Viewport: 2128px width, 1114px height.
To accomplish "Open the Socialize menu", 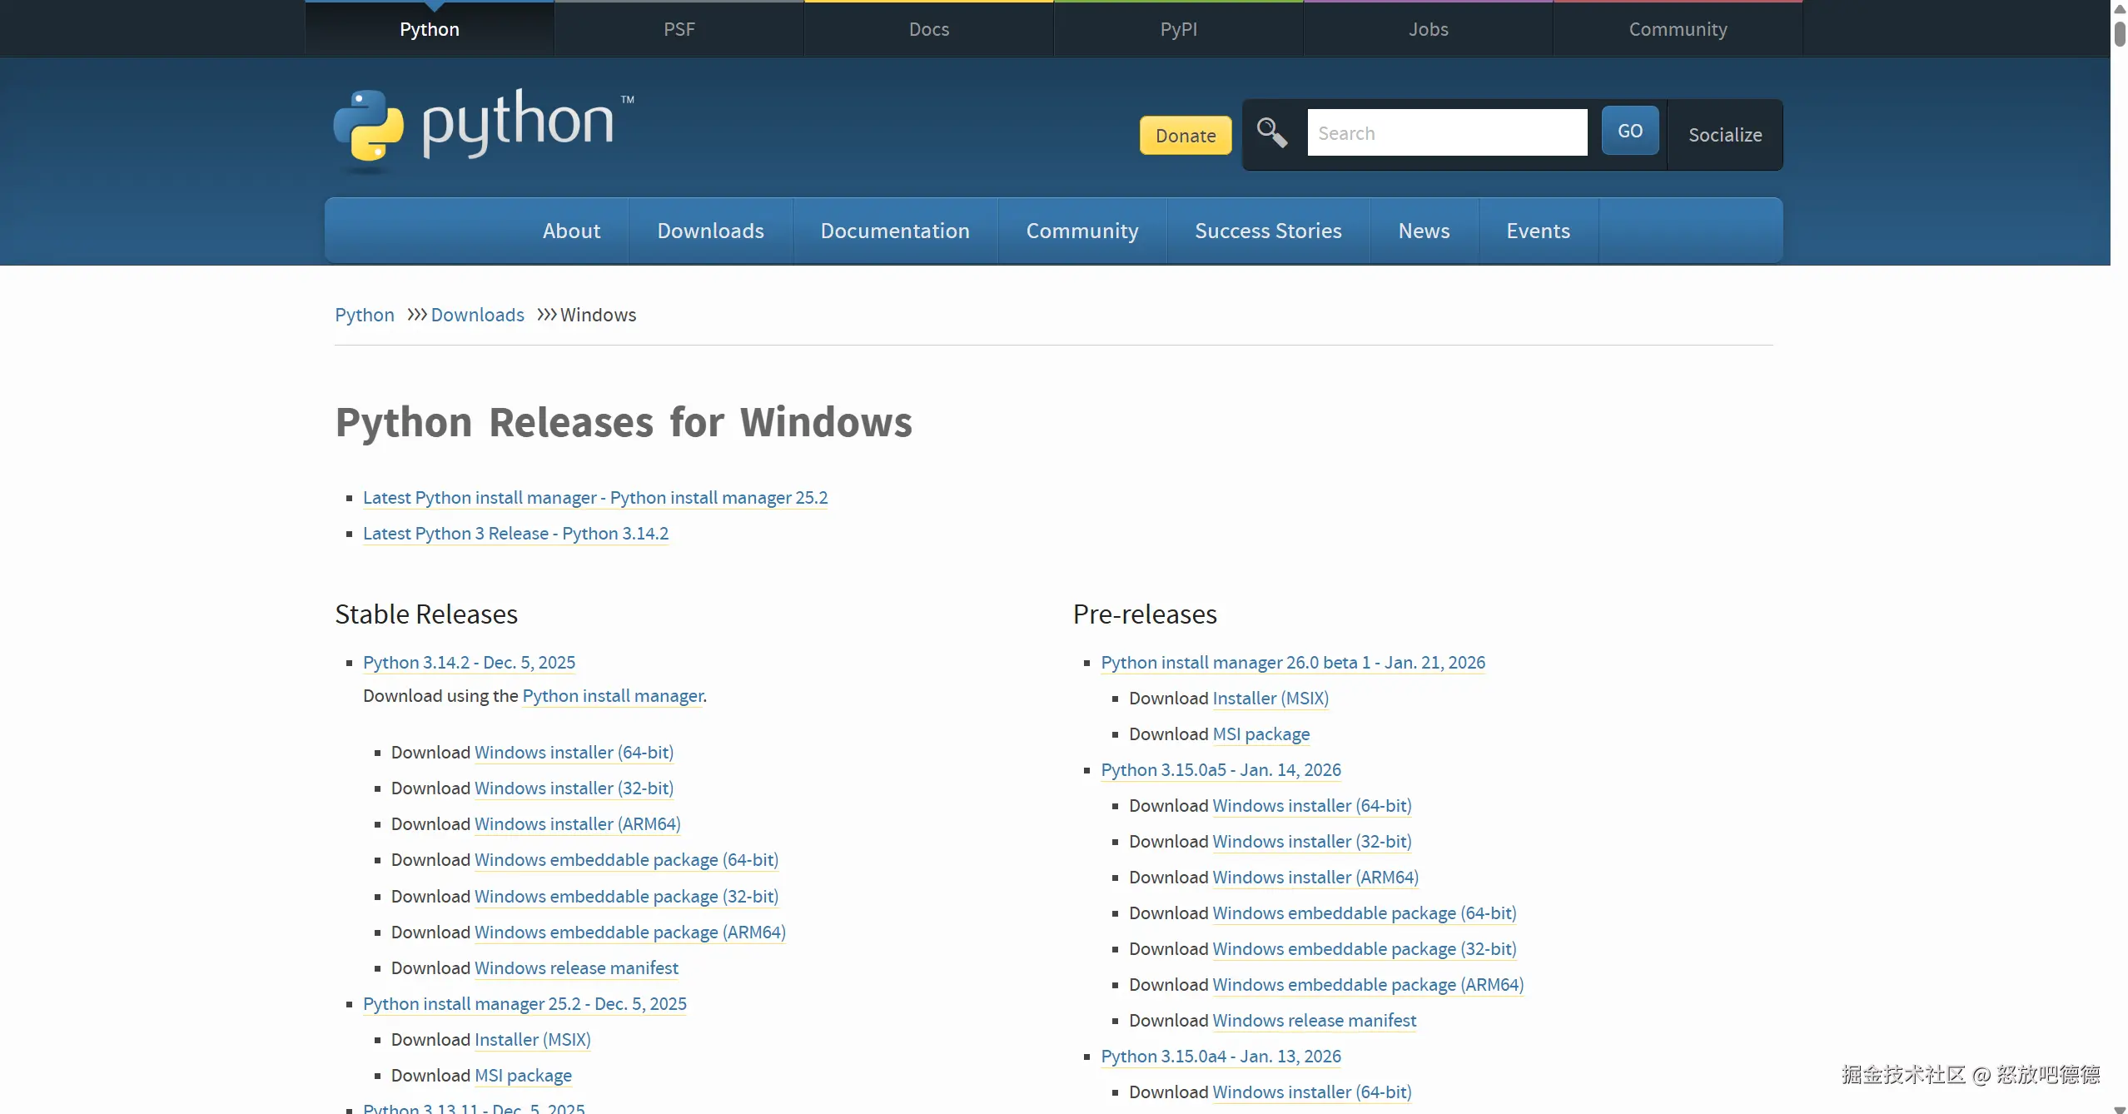I will coord(1724,135).
